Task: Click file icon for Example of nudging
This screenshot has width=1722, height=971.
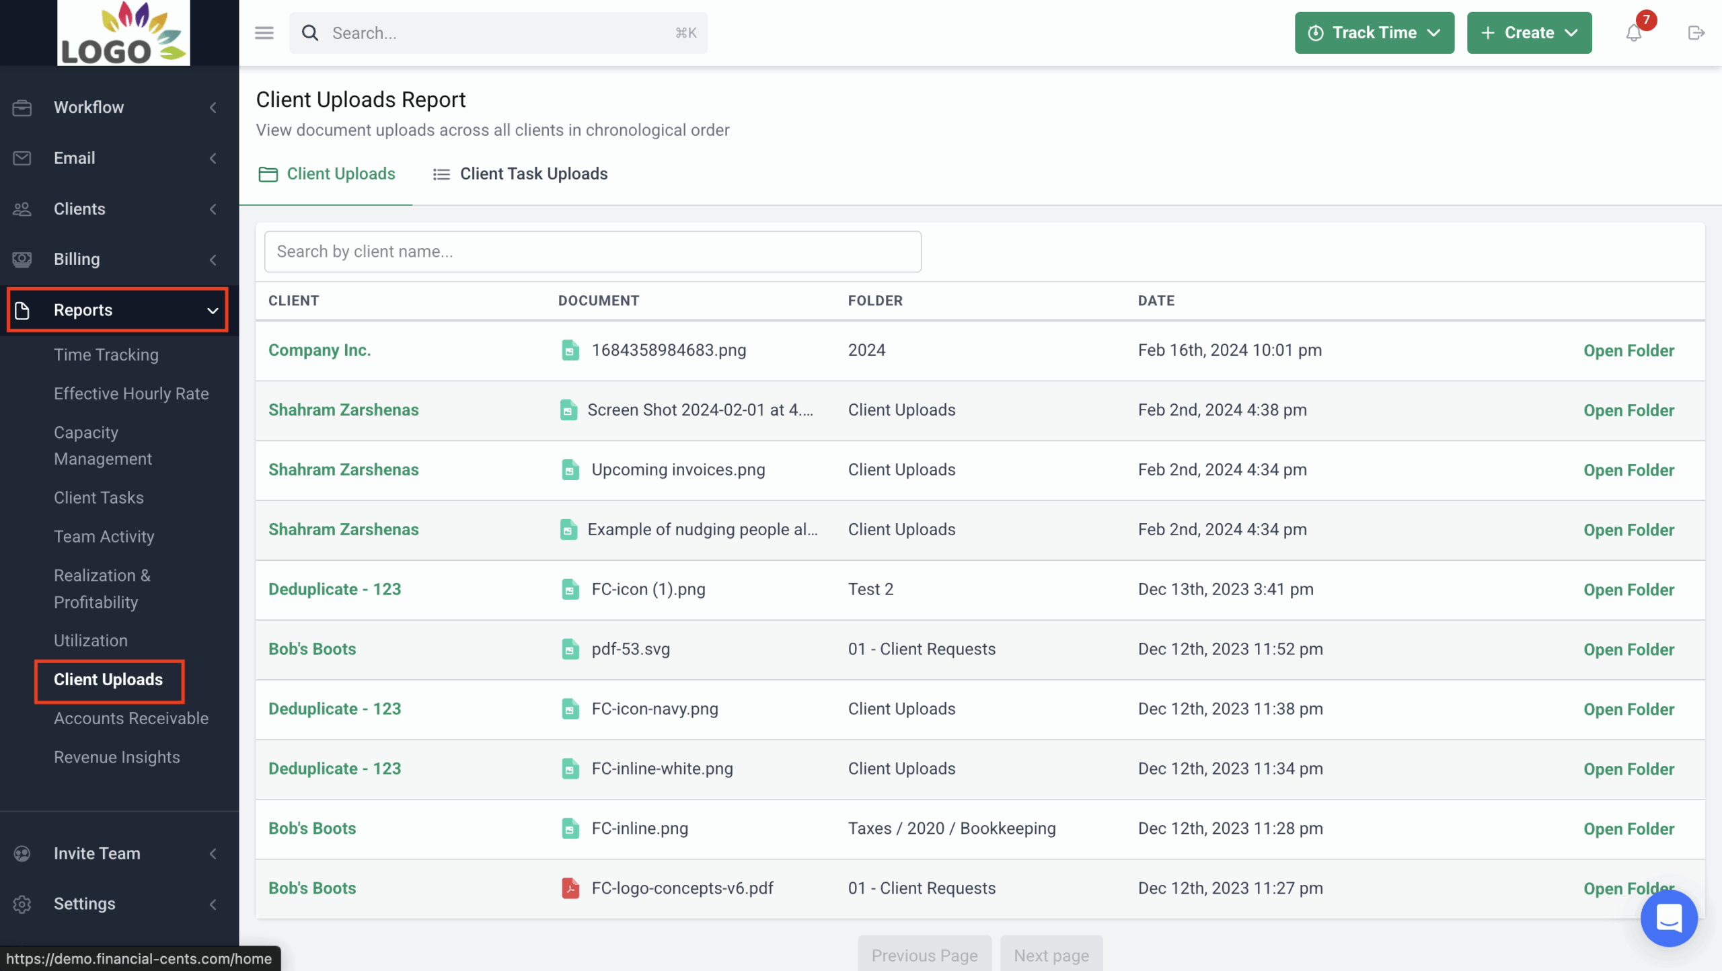Action: tap(568, 530)
